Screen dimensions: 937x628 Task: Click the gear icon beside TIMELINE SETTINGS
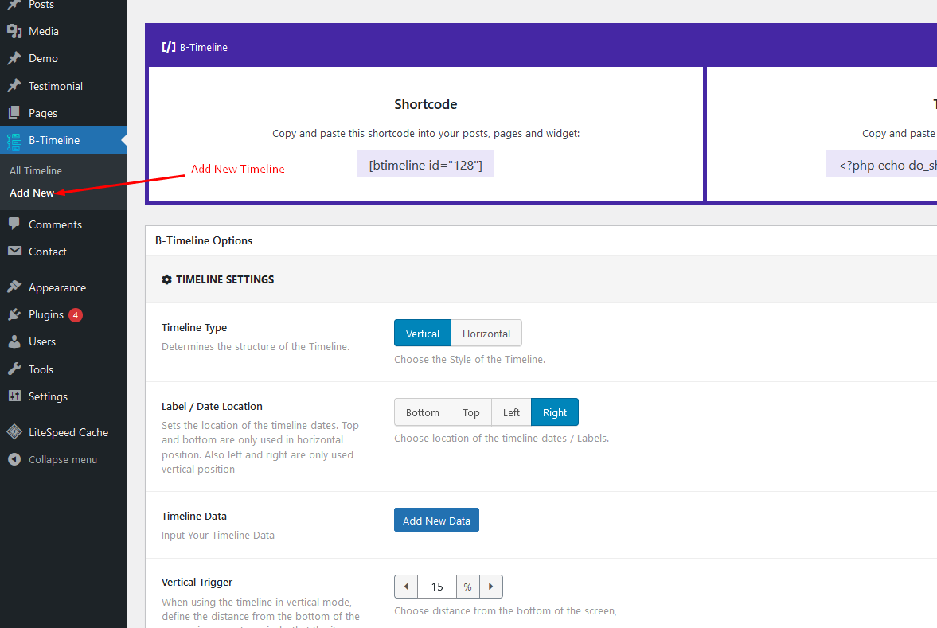pos(166,279)
